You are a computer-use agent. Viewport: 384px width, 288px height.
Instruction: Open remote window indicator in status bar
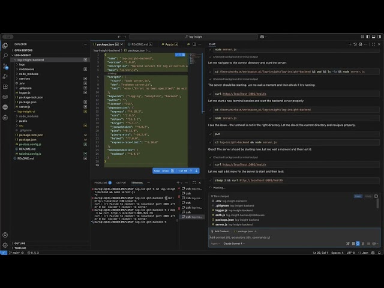click(4, 253)
